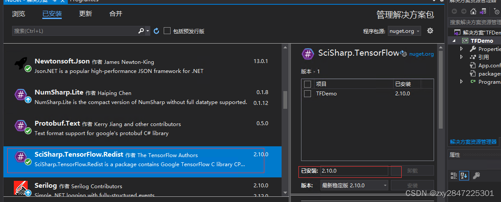Select the TFDemo project row in table

368,94
